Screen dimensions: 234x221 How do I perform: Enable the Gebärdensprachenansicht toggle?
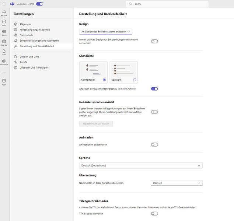[154, 112]
